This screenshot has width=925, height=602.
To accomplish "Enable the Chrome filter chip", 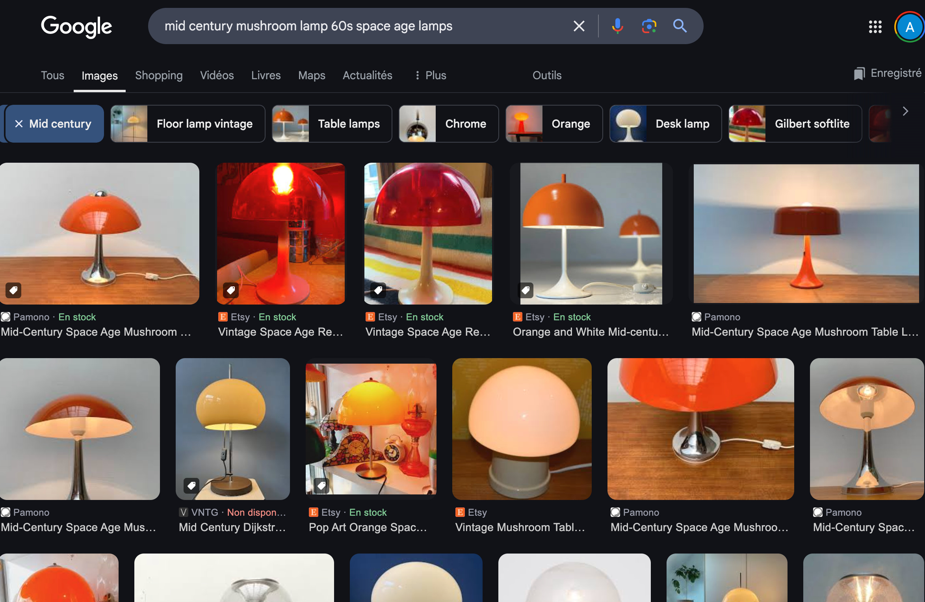I will [x=449, y=124].
